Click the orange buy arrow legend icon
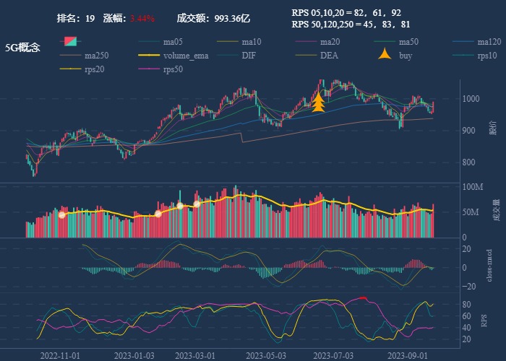Viewport: 506px width, 361px height. [x=385, y=56]
